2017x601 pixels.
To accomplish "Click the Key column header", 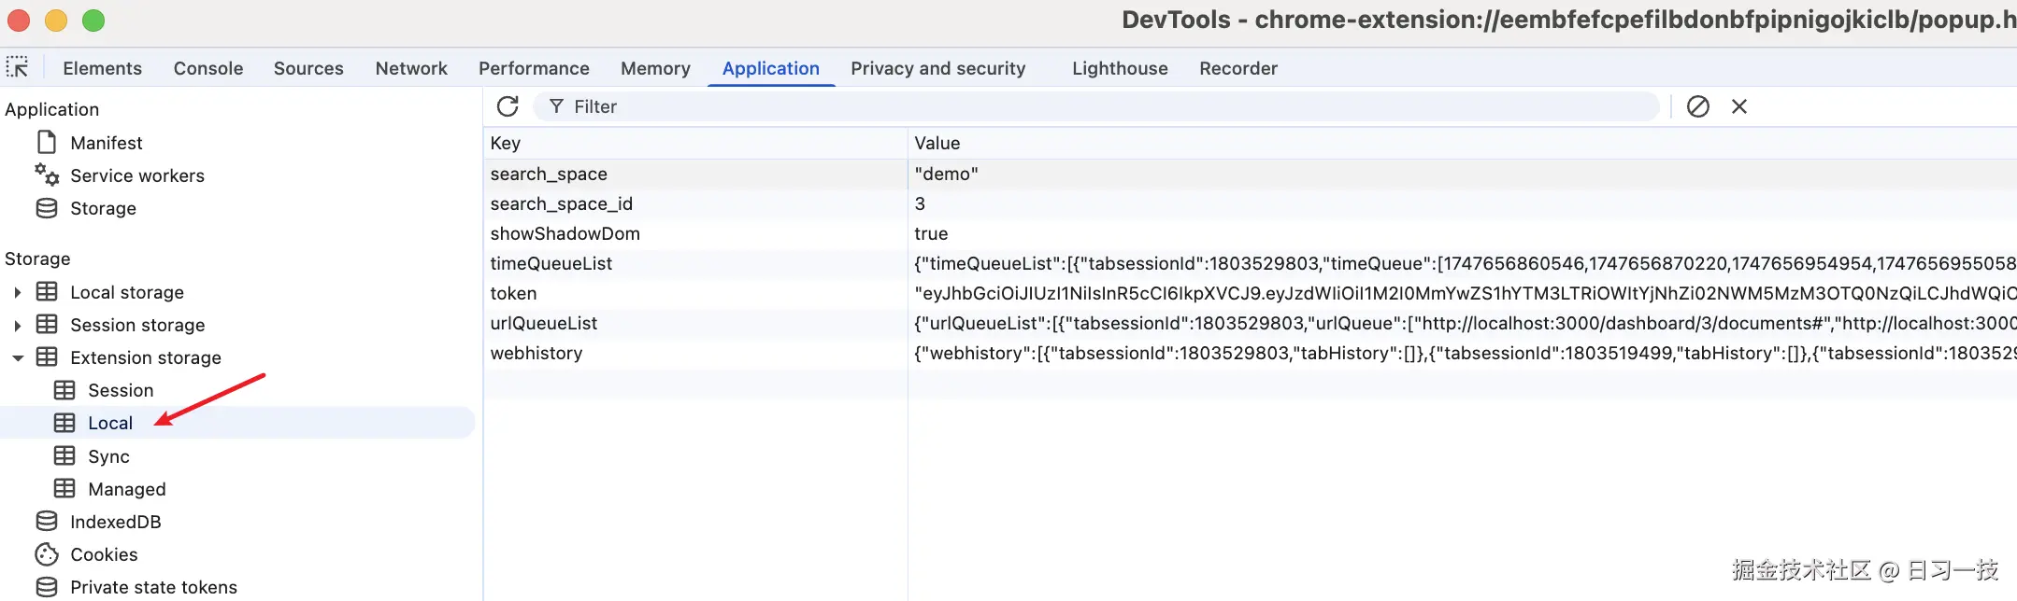I will [694, 143].
